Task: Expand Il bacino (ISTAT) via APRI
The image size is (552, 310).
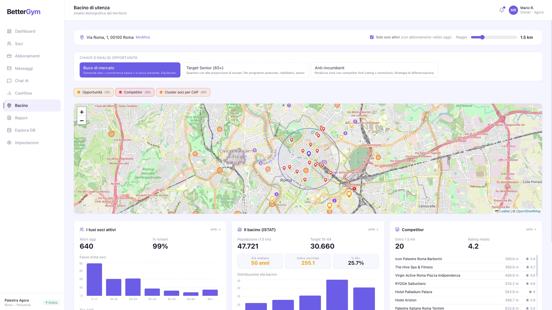Action: 373,229
